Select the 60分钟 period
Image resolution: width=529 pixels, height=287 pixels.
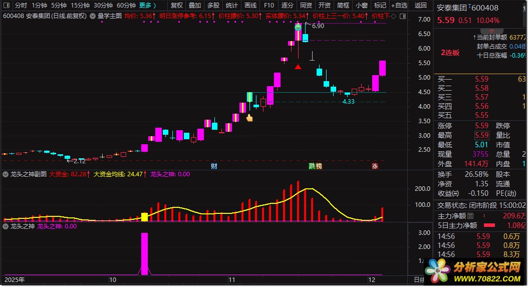126,6
